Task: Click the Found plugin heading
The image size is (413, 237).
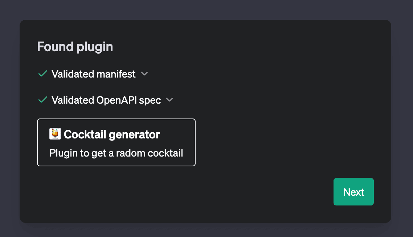Action: 75,47
